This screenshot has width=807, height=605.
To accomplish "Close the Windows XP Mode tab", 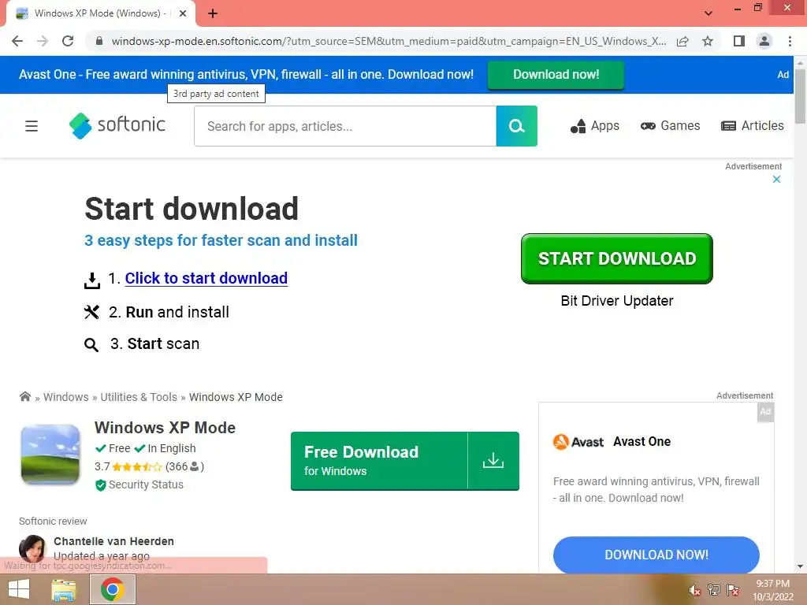I will coord(183,14).
